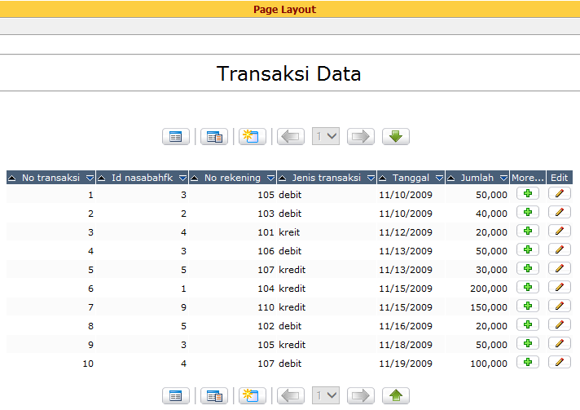Go to previous page in top toolbar
580x410 pixels.
click(x=291, y=137)
